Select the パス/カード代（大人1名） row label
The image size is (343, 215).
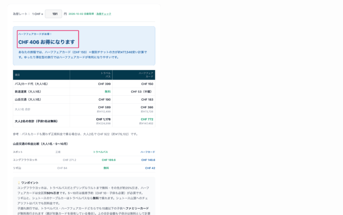coord(31,84)
